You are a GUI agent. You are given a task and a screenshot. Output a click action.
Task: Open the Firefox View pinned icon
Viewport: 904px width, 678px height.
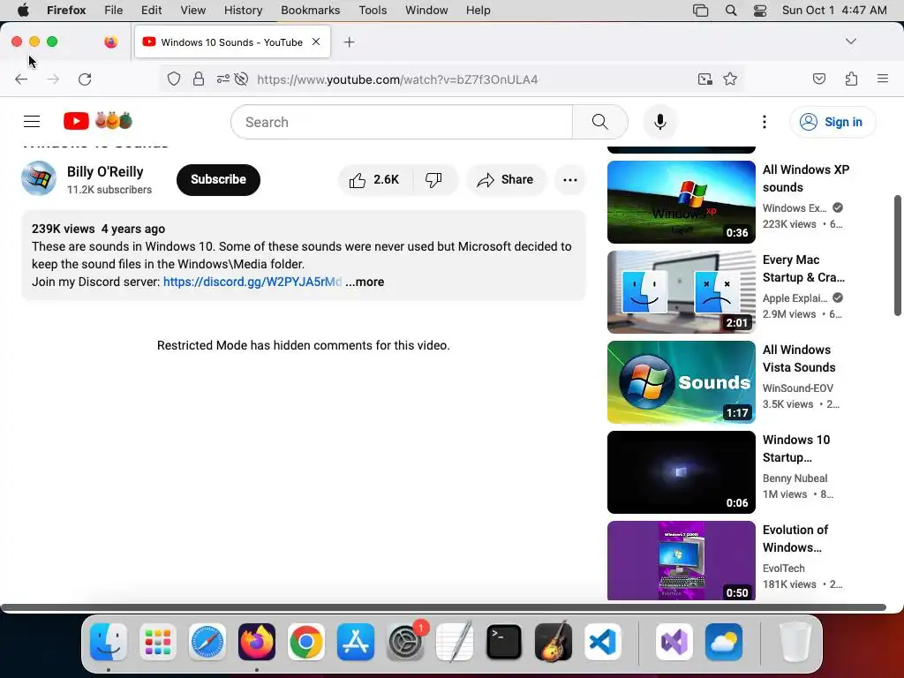coord(110,41)
